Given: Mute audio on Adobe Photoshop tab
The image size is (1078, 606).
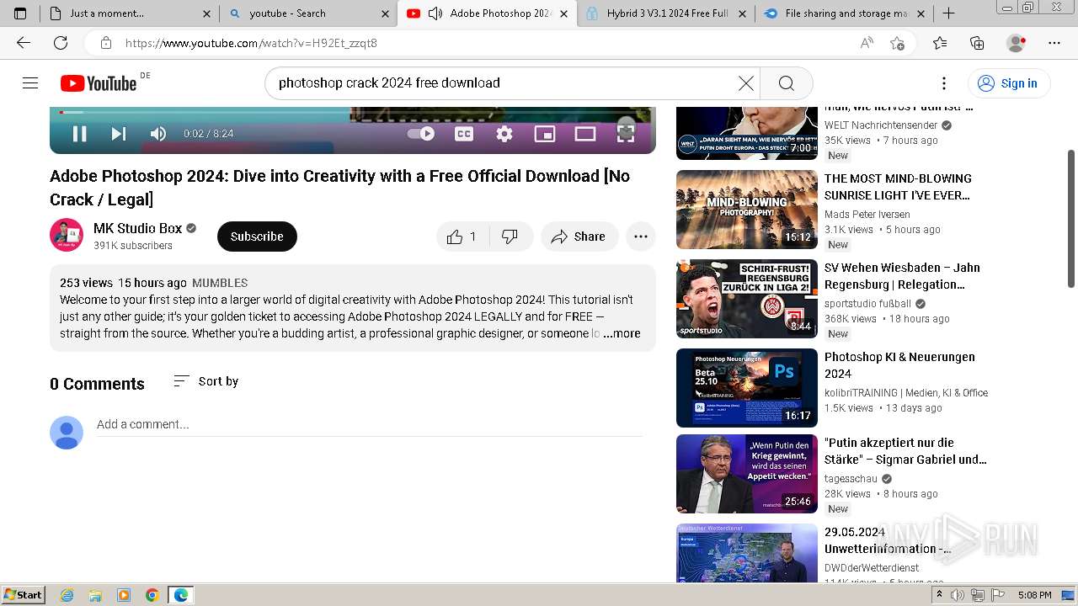Looking at the screenshot, I should pyautogui.click(x=435, y=13).
